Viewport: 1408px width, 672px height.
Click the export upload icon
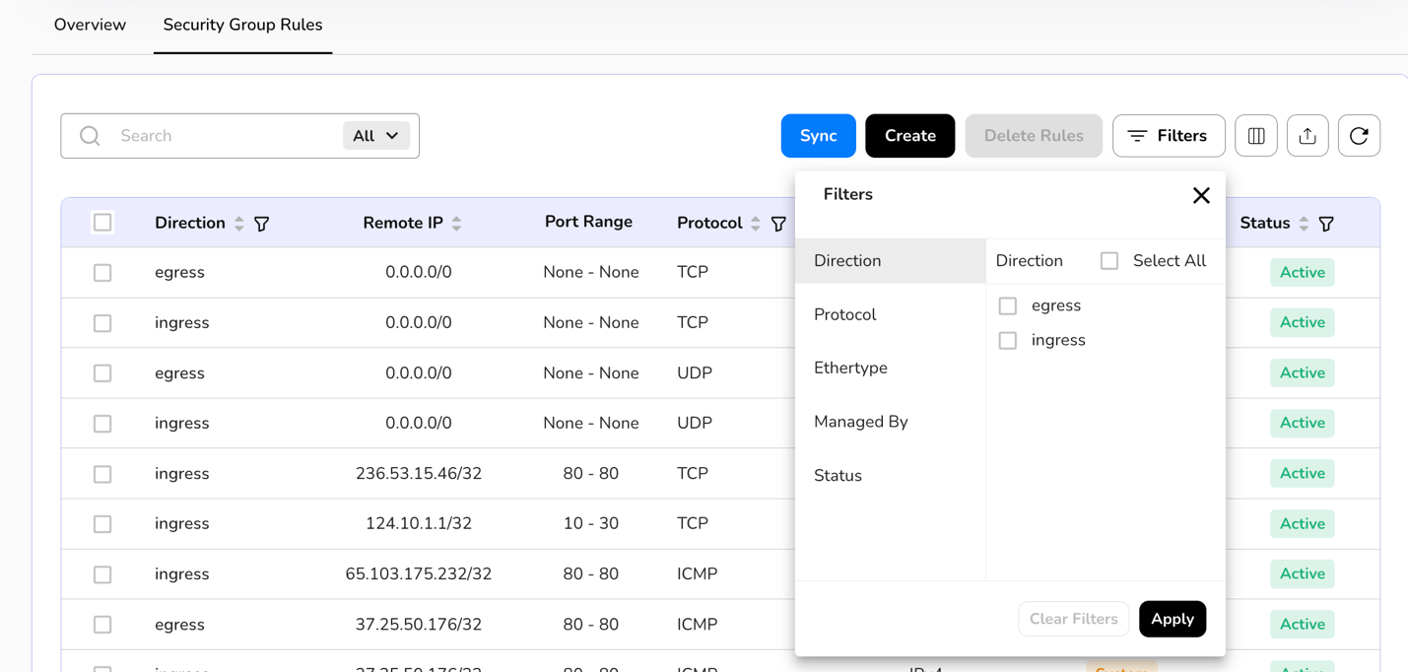pyautogui.click(x=1307, y=136)
